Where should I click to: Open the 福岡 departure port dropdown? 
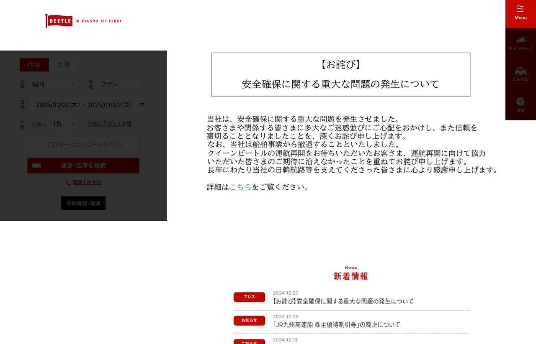pos(53,84)
